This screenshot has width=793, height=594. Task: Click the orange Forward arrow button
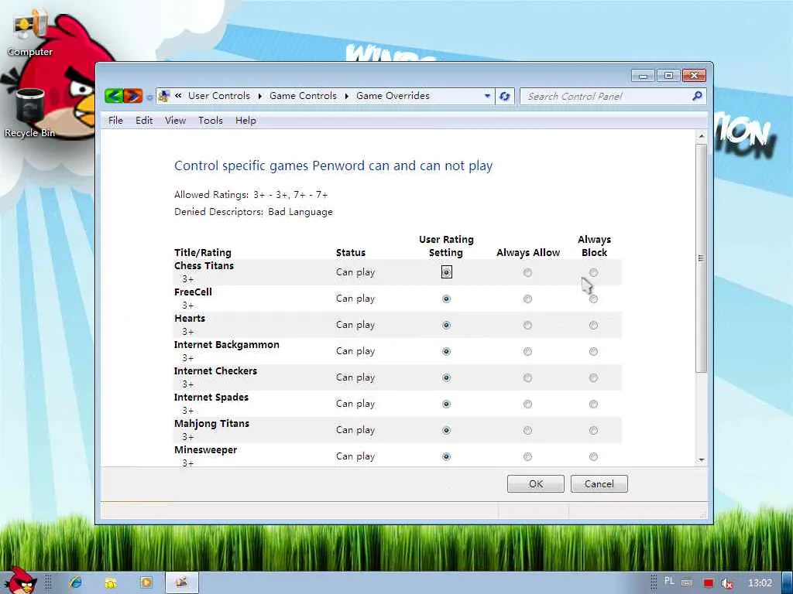pos(133,95)
